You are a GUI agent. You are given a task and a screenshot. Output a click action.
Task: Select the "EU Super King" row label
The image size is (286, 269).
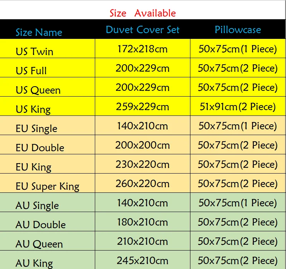[47, 187]
